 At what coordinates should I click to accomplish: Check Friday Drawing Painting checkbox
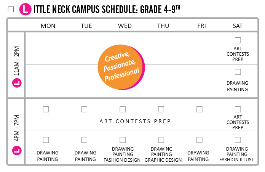[200, 140]
